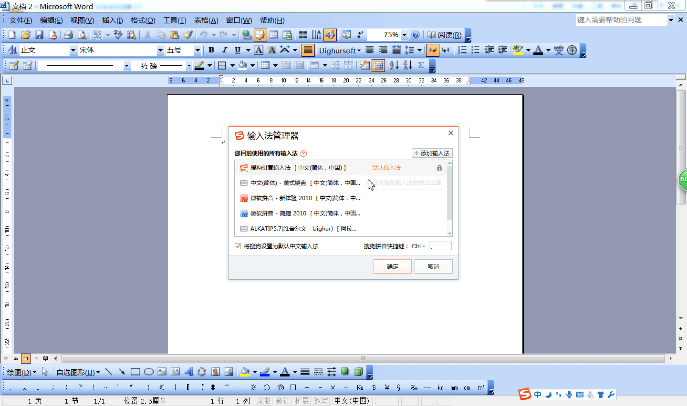Viewport: 687px width, 406px height.
Task: Save the document with the floppy disk icon
Action: pyautogui.click(x=39, y=35)
